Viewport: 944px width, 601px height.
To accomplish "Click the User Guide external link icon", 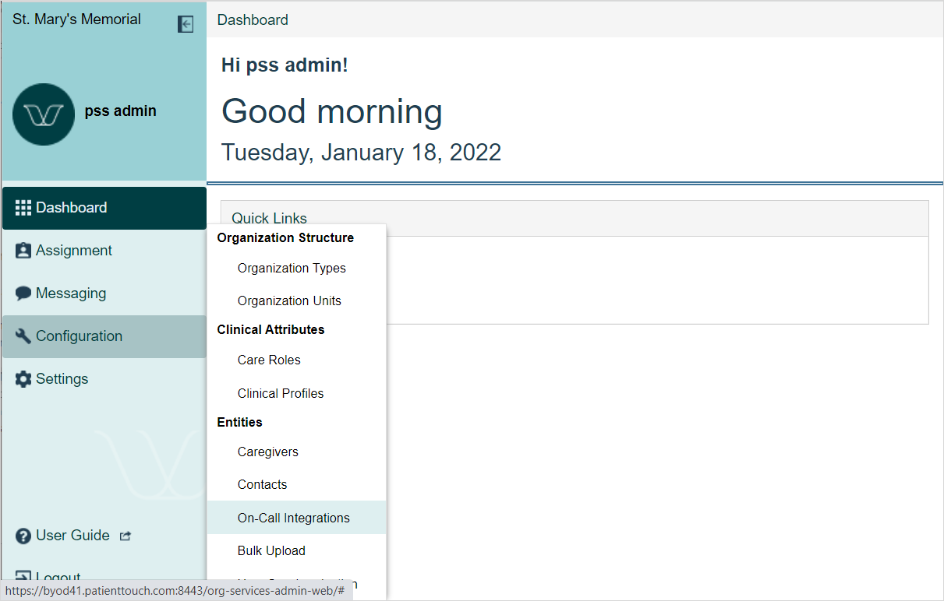I will 126,536.
